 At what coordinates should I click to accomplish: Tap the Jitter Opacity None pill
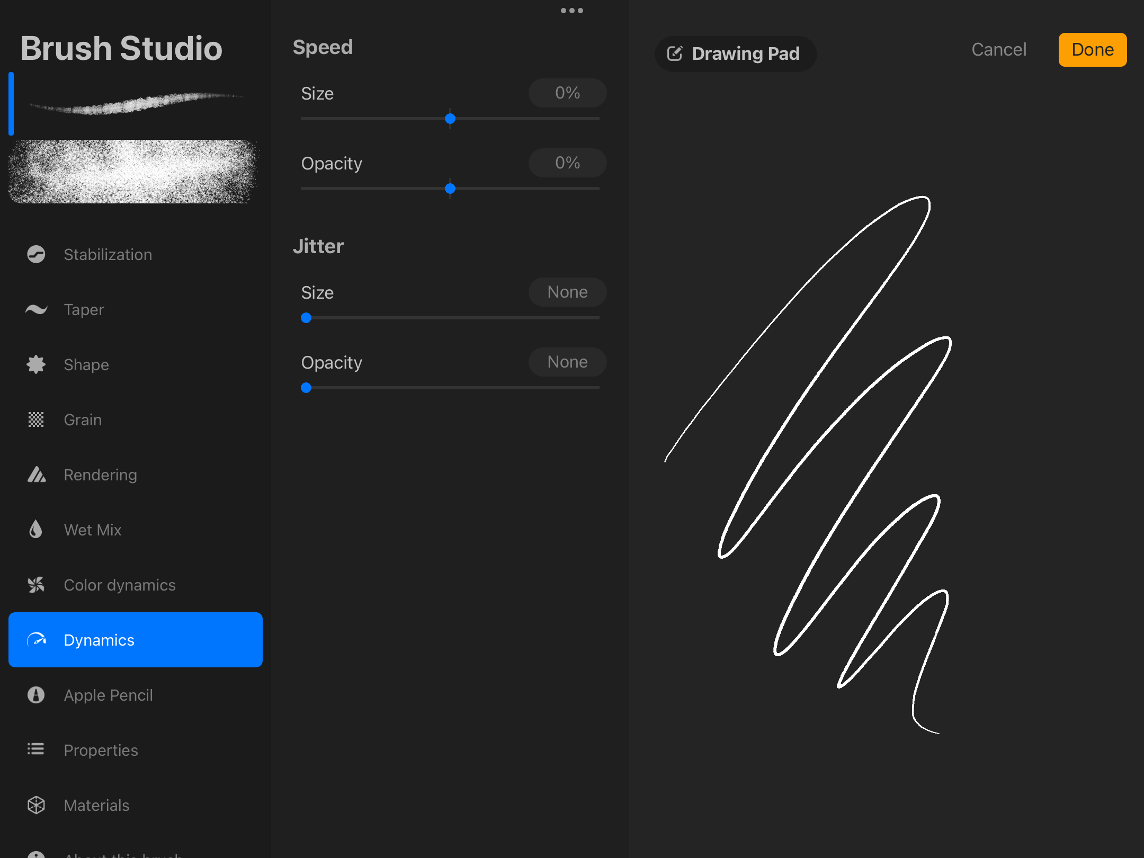tap(567, 362)
